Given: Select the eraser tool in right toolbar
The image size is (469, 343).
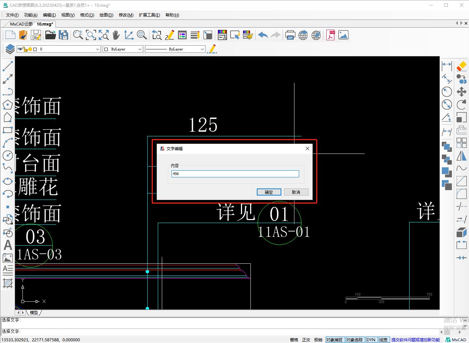Looking at the screenshot, I should (462, 66).
